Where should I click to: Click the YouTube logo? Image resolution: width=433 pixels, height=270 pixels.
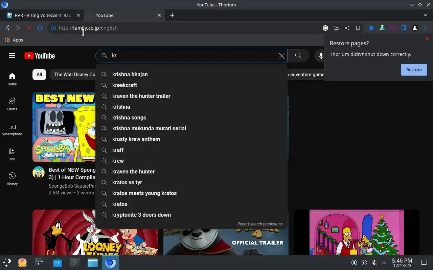click(40, 56)
